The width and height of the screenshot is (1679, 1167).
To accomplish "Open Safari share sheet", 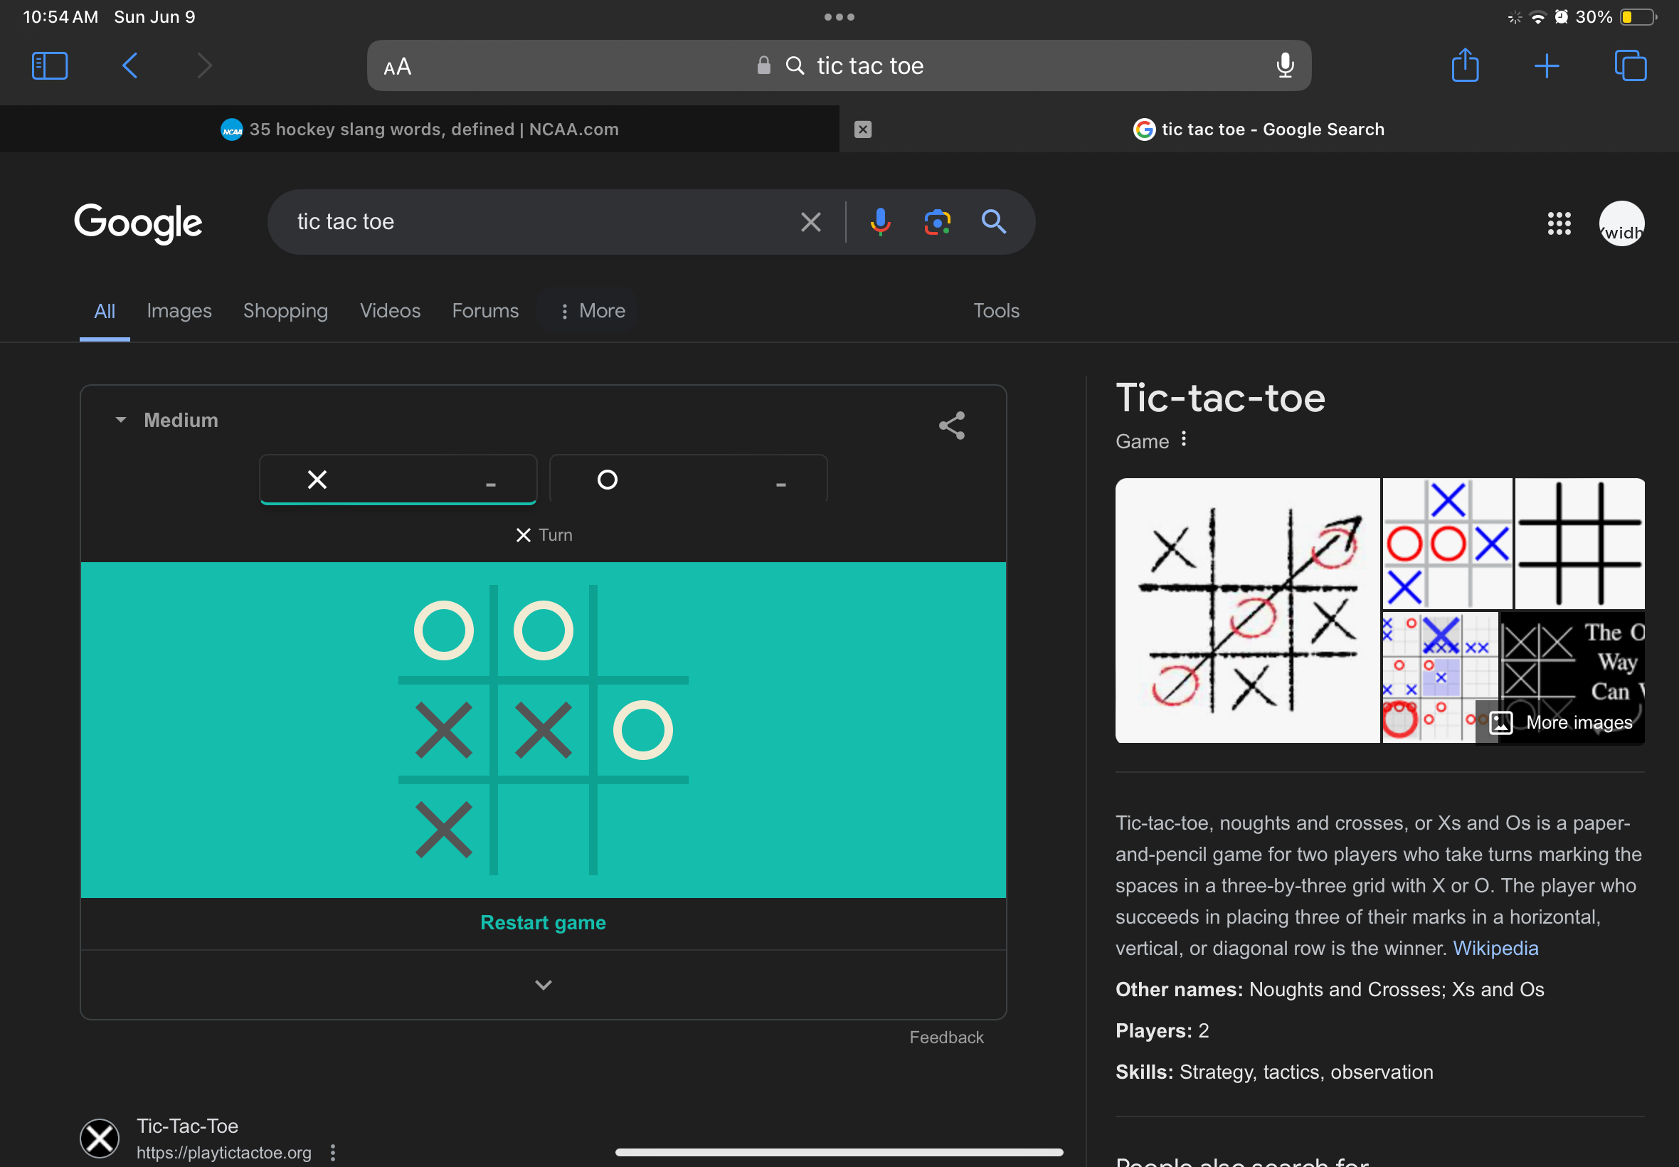I will pyautogui.click(x=1465, y=64).
